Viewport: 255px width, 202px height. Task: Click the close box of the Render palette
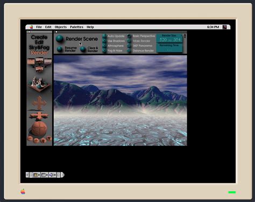[x=56, y=32]
